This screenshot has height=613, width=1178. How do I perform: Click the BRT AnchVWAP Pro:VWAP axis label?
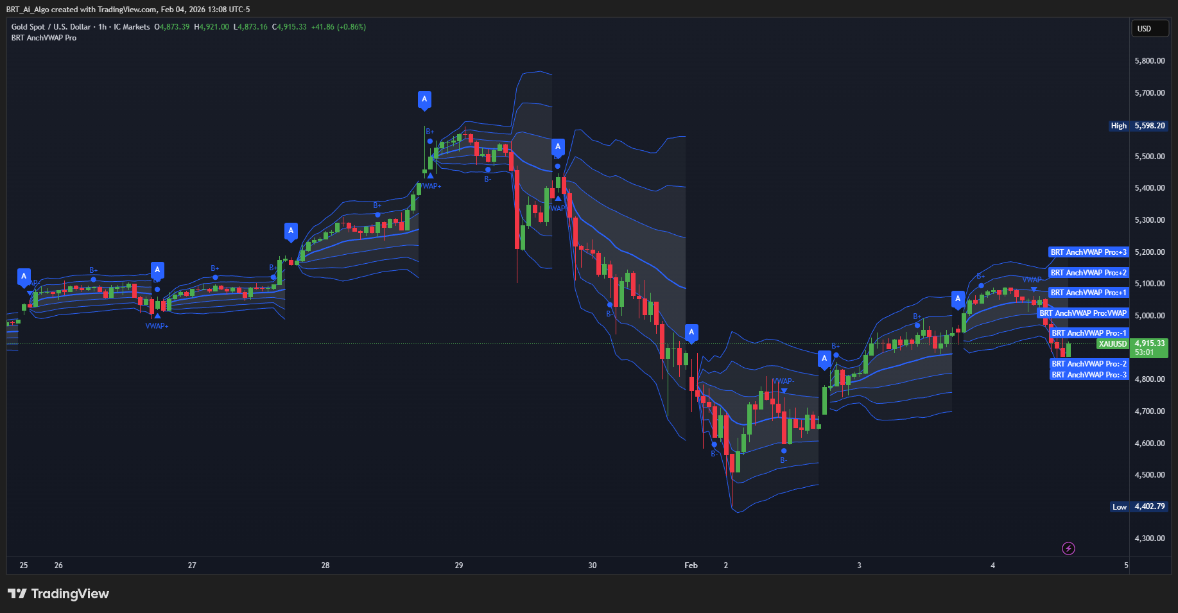tap(1083, 313)
